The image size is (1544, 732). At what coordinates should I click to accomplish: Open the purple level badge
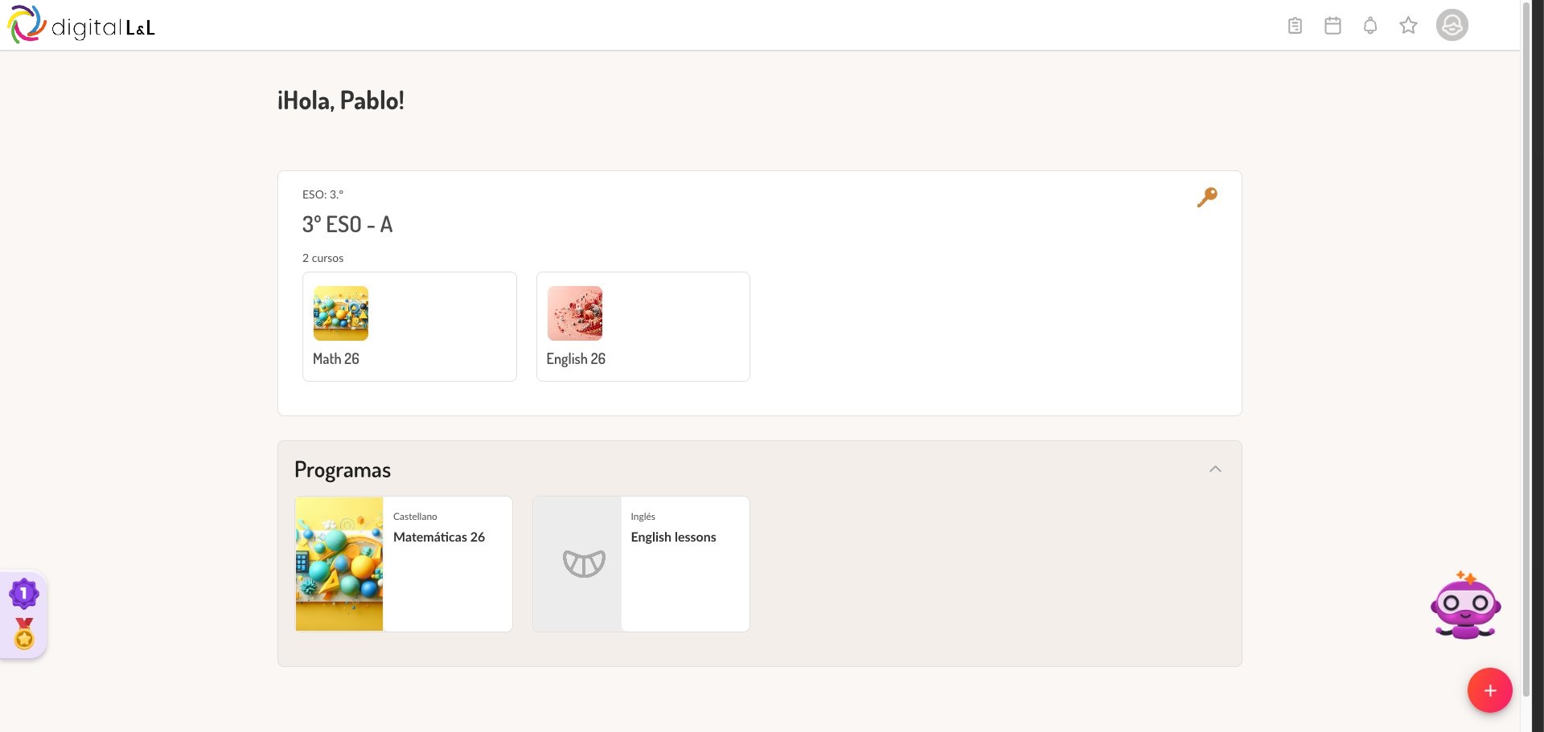[x=24, y=595]
